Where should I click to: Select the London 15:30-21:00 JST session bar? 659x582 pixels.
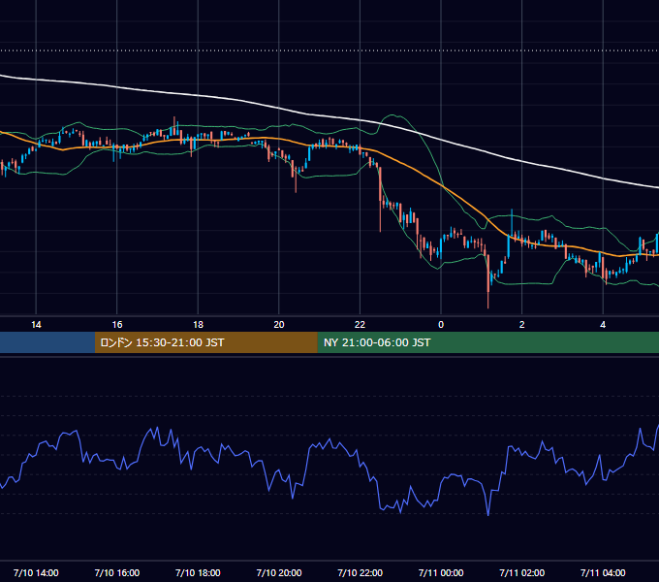(x=205, y=342)
